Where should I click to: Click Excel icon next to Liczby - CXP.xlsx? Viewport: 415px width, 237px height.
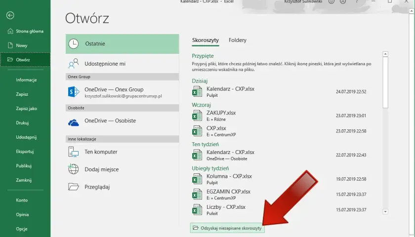tap(197, 210)
